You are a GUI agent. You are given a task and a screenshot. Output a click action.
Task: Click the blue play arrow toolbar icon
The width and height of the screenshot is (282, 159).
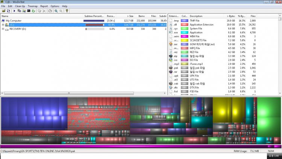(x=14, y=11)
